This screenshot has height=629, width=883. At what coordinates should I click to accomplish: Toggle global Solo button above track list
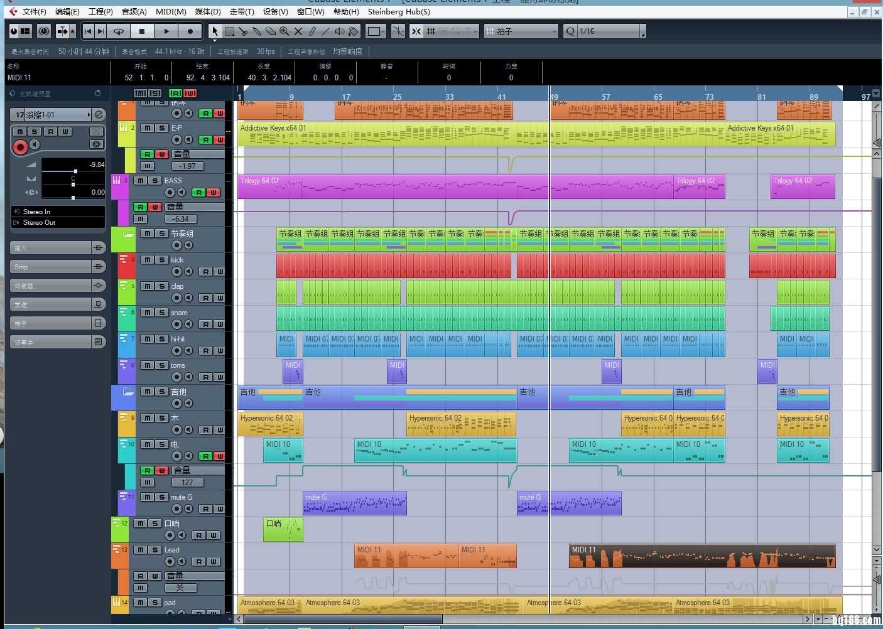coord(154,94)
